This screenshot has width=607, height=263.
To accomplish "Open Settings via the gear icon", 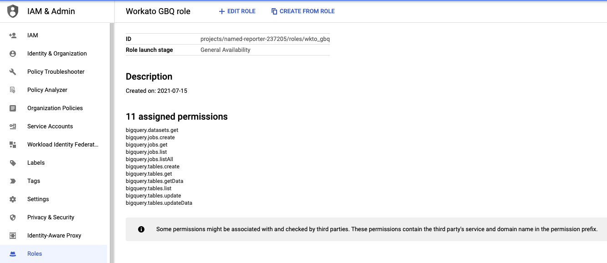I will pyautogui.click(x=13, y=199).
